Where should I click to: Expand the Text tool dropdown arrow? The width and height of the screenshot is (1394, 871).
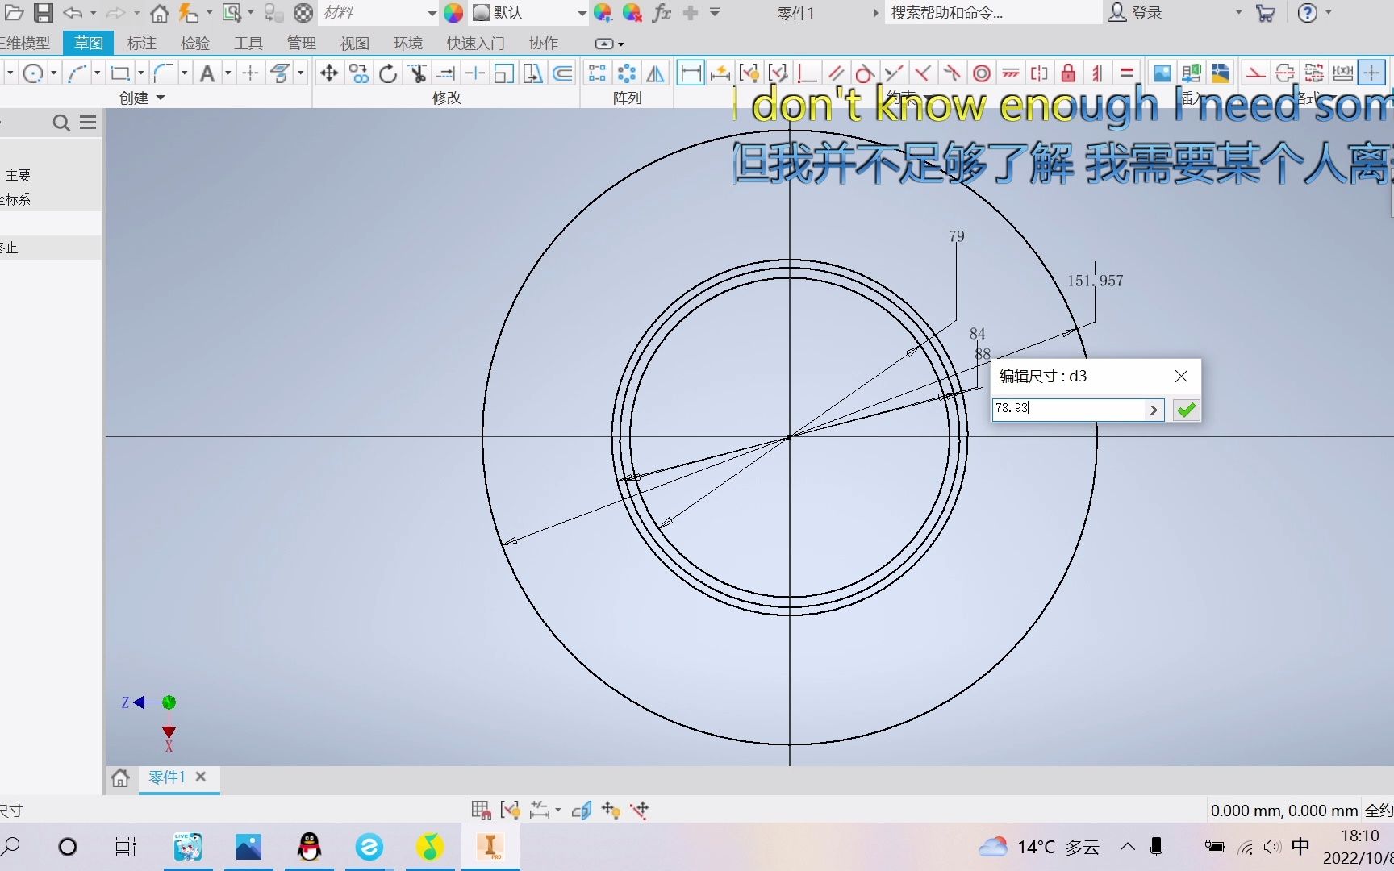click(227, 73)
